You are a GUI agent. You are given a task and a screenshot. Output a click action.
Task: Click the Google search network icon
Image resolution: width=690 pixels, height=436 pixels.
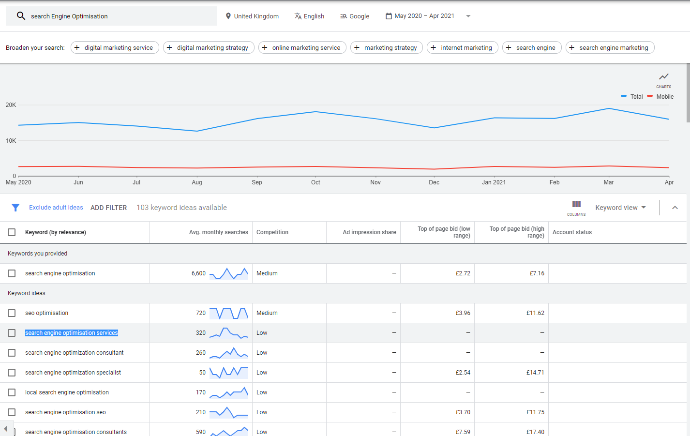point(344,16)
